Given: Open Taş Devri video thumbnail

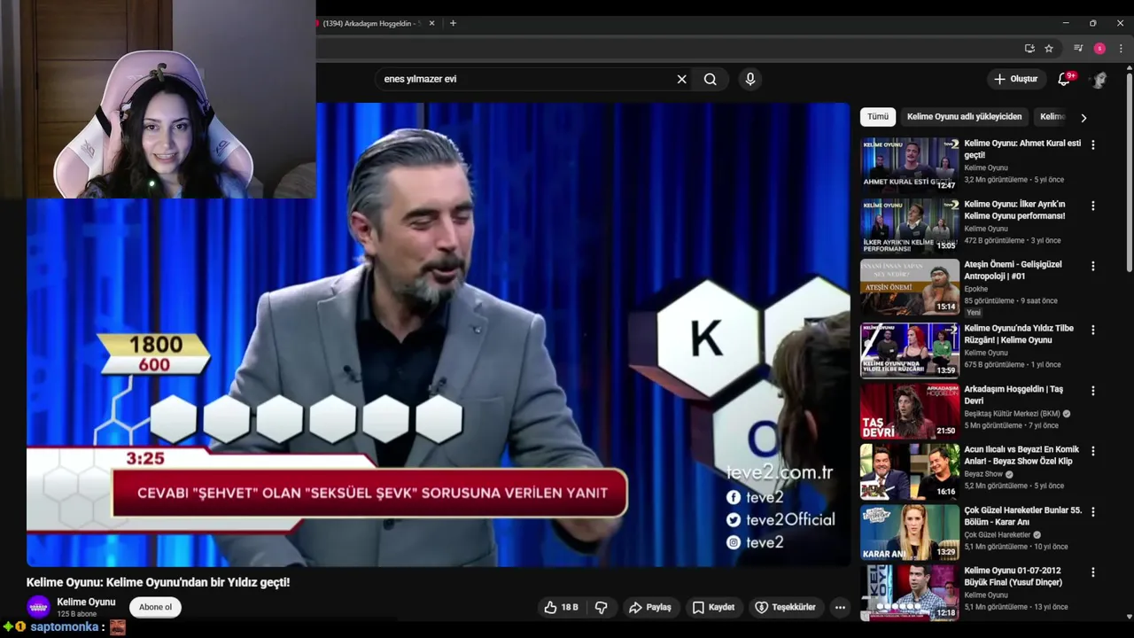Looking at the screenshot, I should pos(910,411).
